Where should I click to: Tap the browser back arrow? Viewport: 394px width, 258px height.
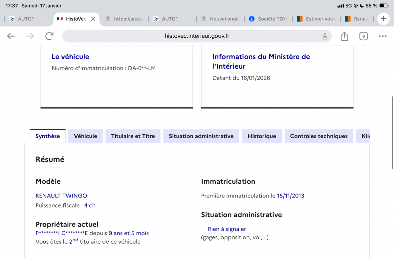pyautogui.click(x=11, y=36)
